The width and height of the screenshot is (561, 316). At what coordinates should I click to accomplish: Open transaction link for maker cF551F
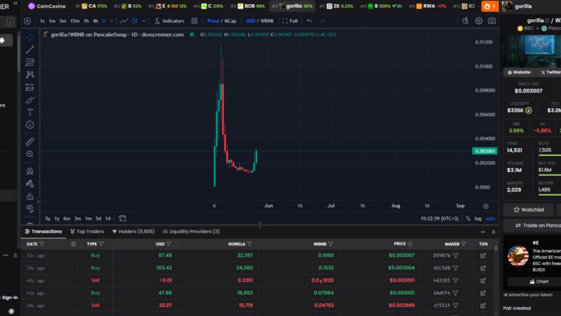point(483,306)
